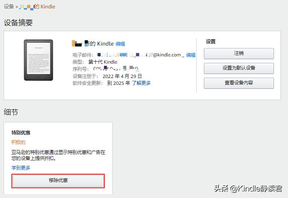Image resolution: width=288 pixels, height=198 pixels.
Task: Click the 移除优惠 button
Action: 58,181
